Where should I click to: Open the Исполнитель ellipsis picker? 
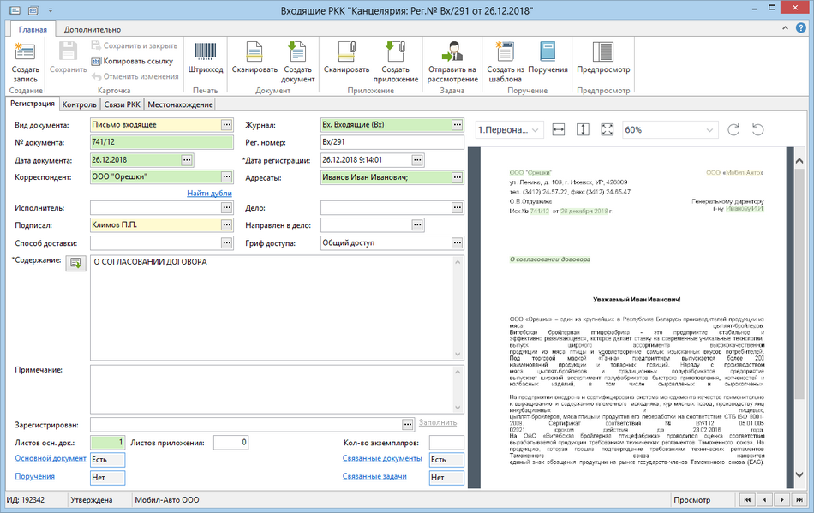click(x=227, y=207)
